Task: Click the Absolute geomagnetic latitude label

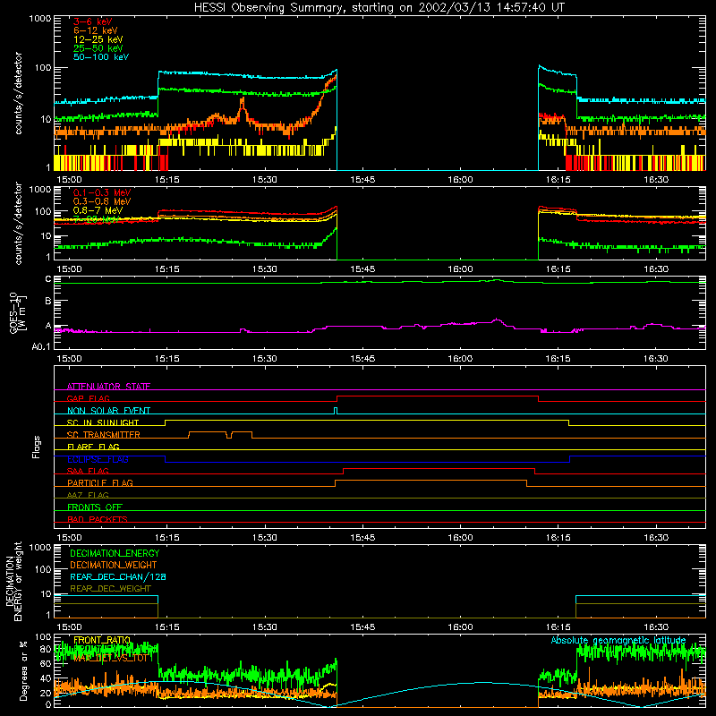Action: coord(618,641)
